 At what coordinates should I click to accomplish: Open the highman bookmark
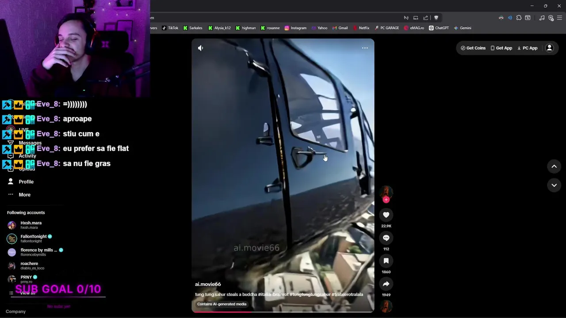tap(246, 28)
